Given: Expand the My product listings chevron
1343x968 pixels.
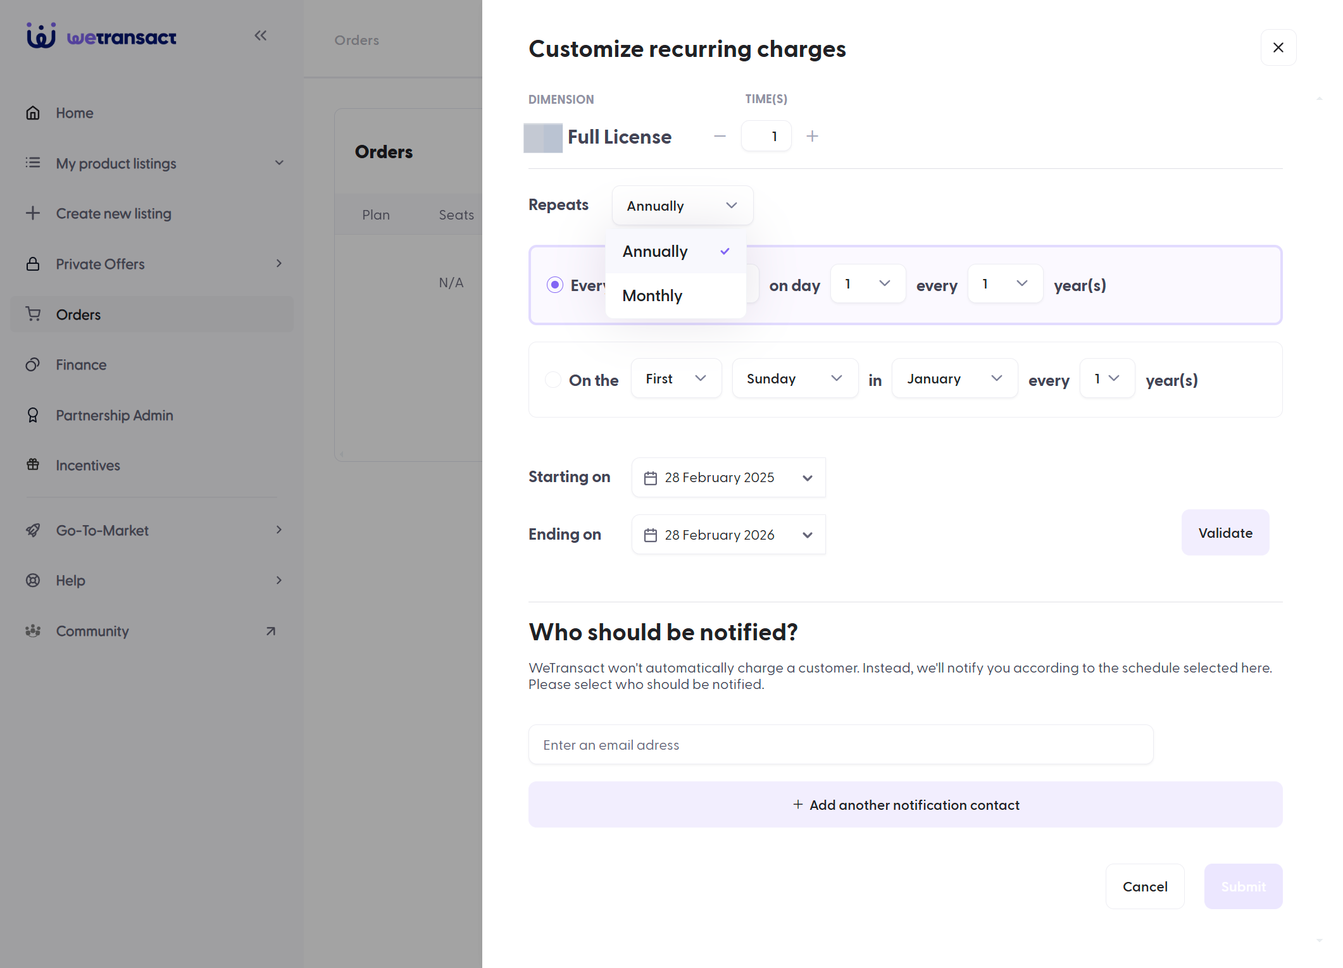Looking at the screenshot, I should click(279, 163).
